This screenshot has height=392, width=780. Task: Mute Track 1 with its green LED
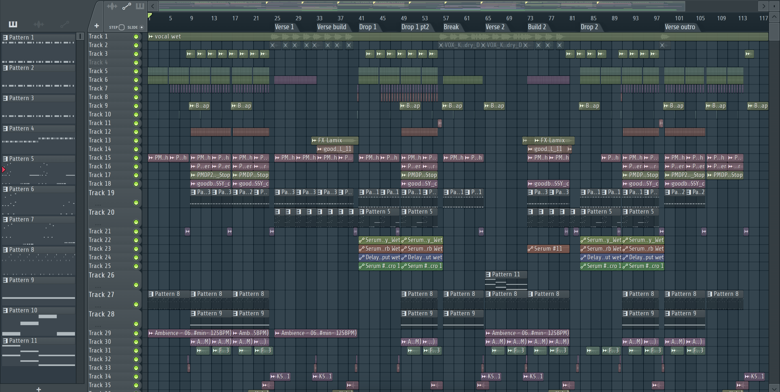click(x=136, y=37)
